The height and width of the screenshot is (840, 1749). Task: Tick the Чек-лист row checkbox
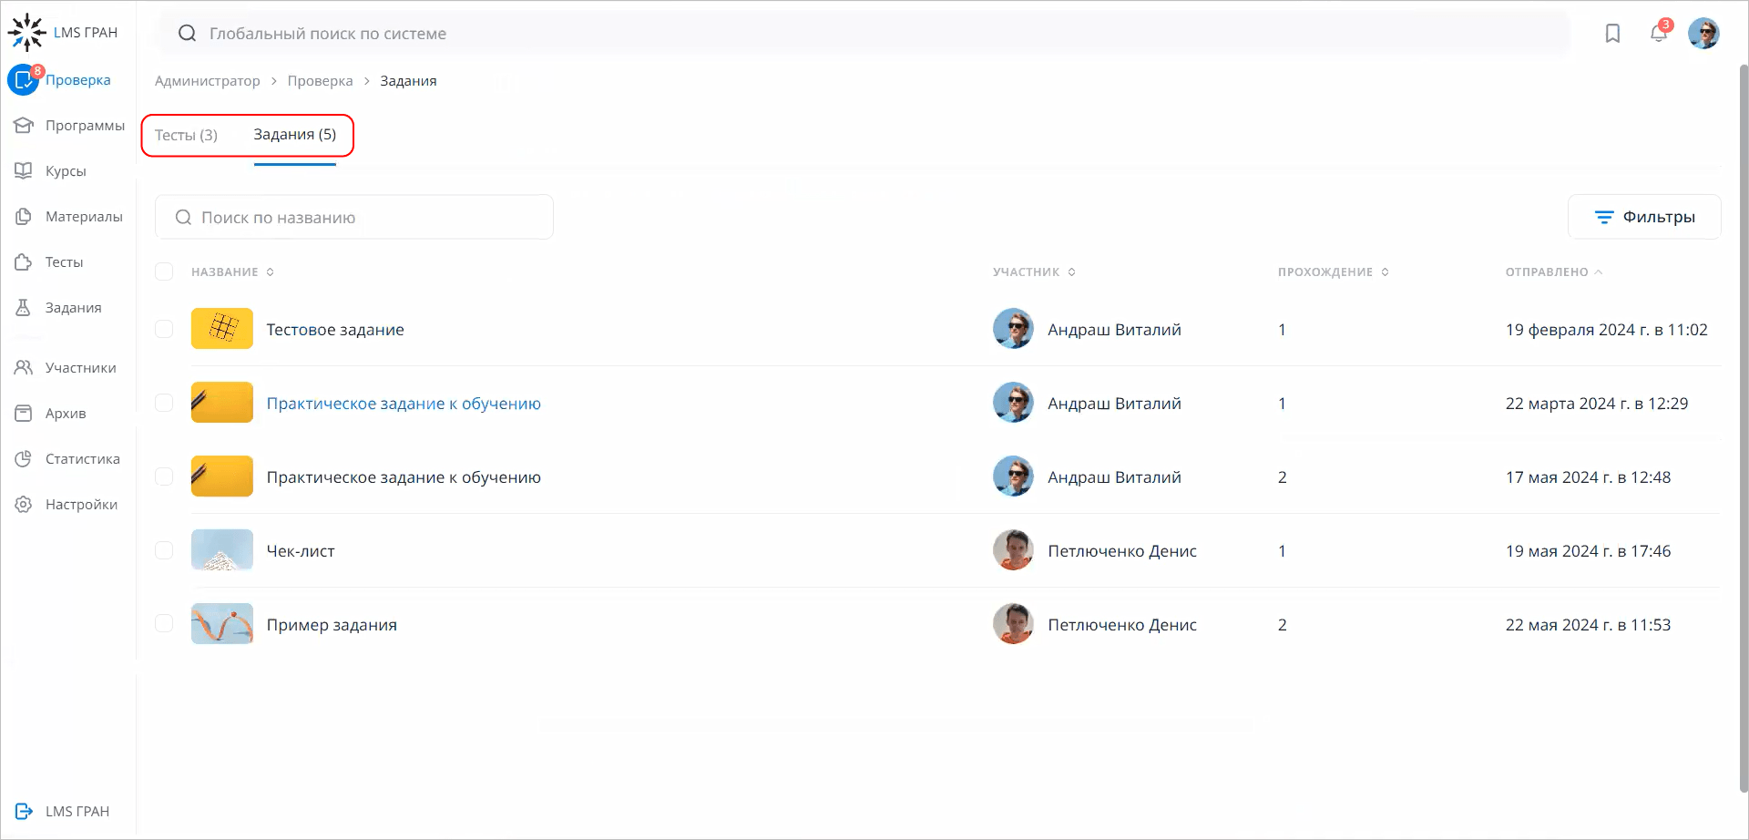click(x=164, y=550)
